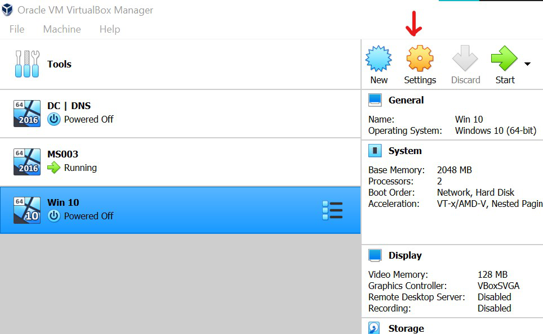
Task: Click the VirtualBox app logo in title bar
Action: [x=7, y=10]
